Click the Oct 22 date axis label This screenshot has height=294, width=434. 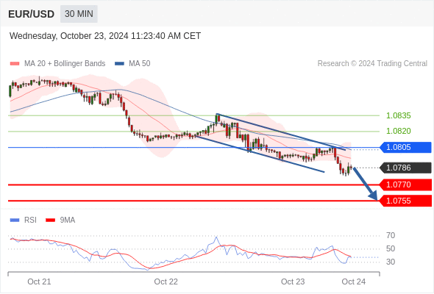click(166, 282)
